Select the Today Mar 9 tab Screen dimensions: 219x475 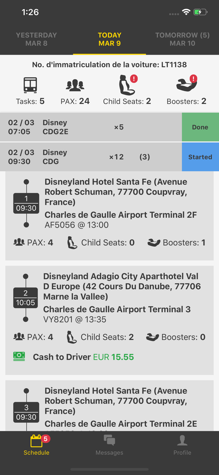(x=109, y=39)
